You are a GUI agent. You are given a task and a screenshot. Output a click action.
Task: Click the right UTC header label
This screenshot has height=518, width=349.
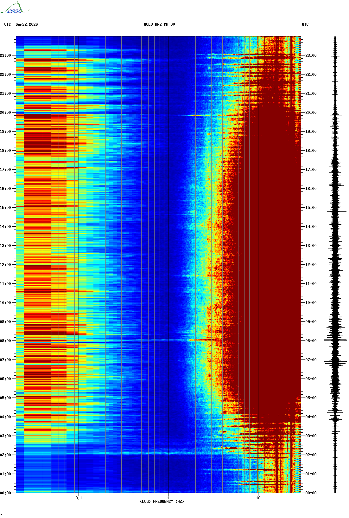coord(305,24)
